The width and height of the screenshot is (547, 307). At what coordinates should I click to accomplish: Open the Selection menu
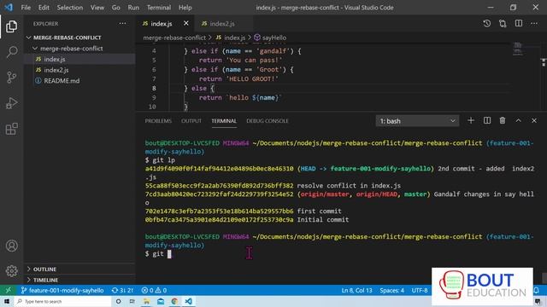[70, 8]
